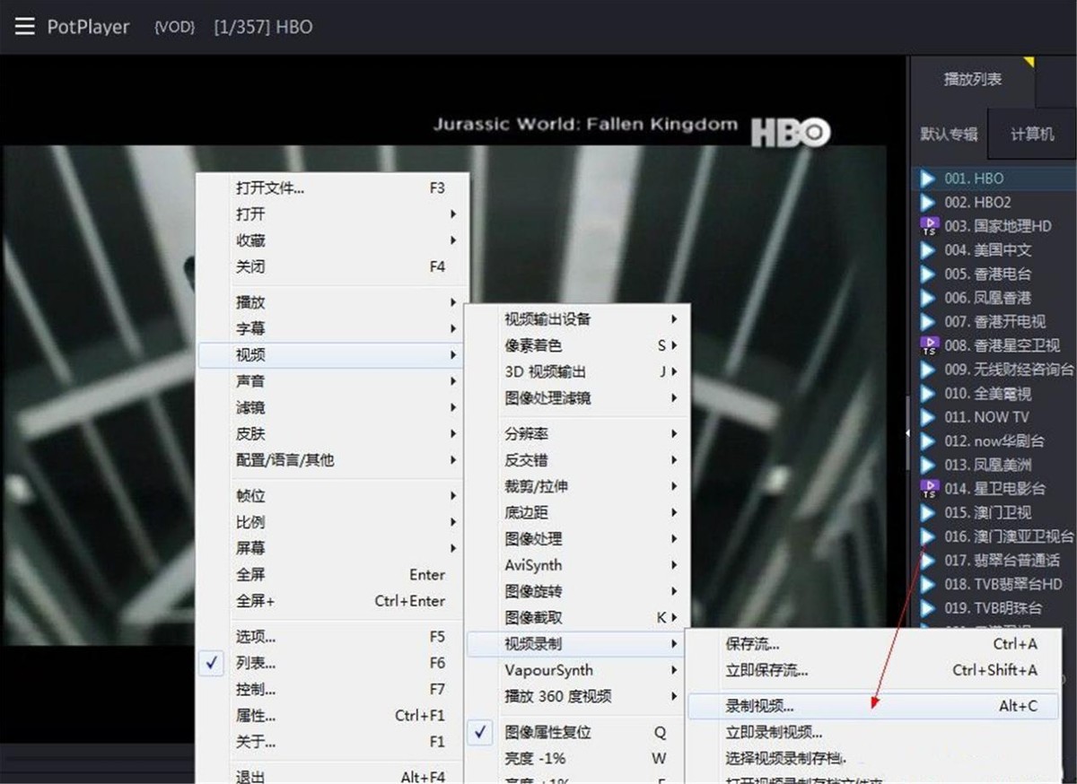Expand the 视频输出设备 submenu
Screen dimensions: 1077x784
(x=578, y=318)
